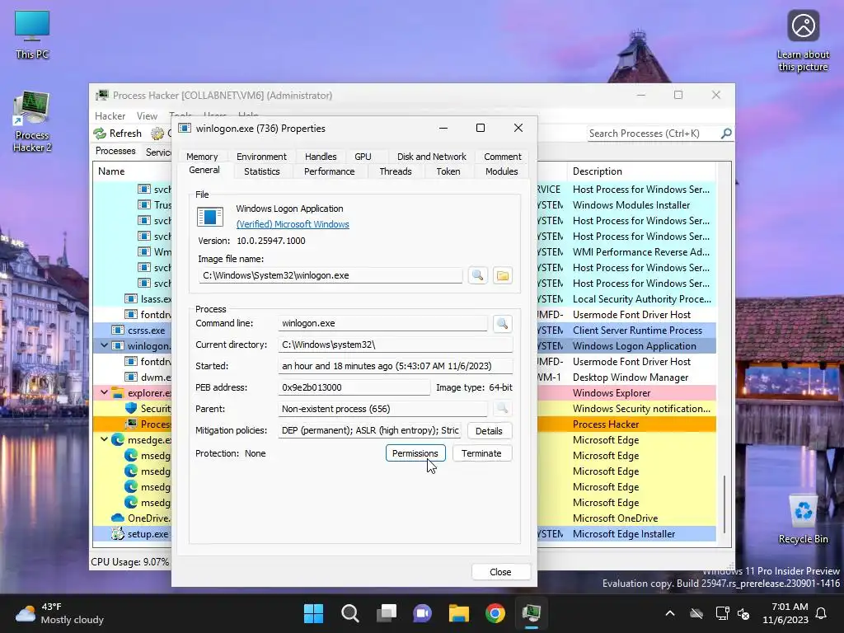
Task: Click Process Hacker taskbar icon
Action: (x=532, y=613)
